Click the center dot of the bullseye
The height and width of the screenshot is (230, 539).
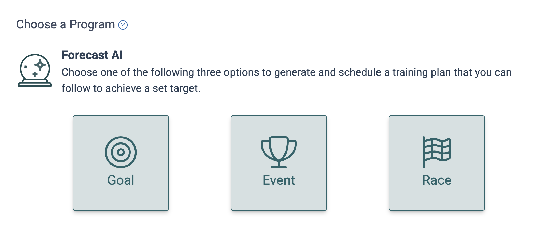[x=121, y=152]
